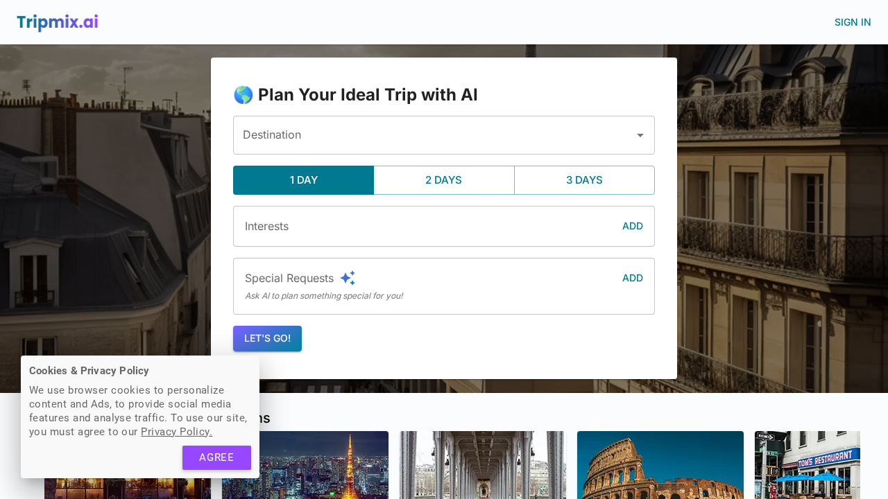Select the 1 DAY trip duration
The height and width of the screenshot is (499, 888).
pyautogui.click(x=303, y=180)
